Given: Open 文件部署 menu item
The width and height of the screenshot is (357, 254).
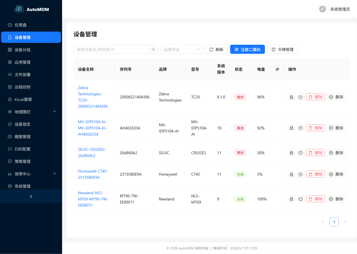Looking at the screenshot, I should [x=31, y=74].
